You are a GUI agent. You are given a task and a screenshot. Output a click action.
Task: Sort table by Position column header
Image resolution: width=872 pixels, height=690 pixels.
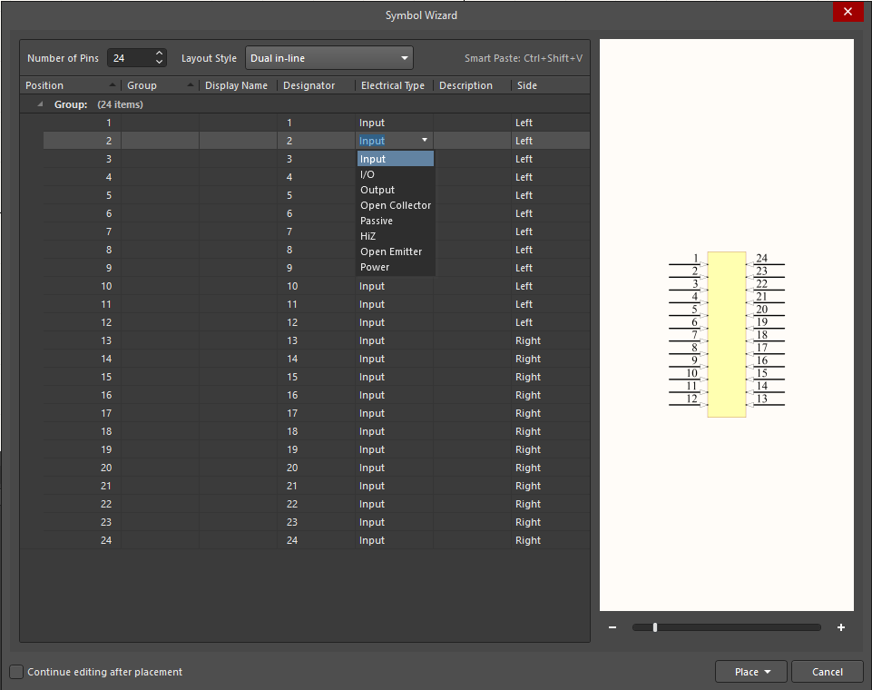click(71, 85)
